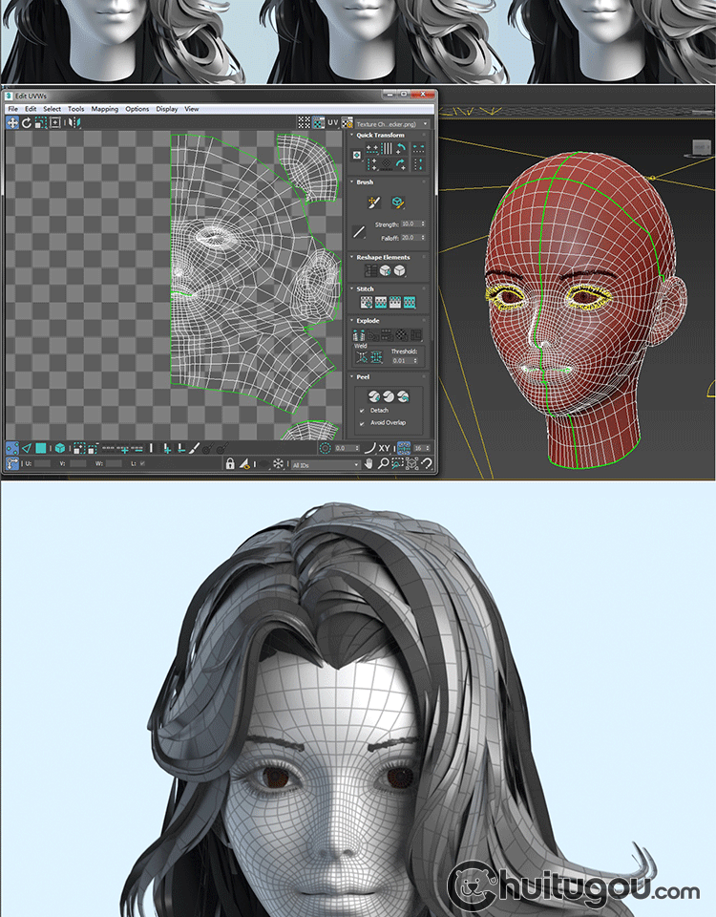The height and width of the screenshot is (917, 716).
Task: Click the first Stitch to Target icon
Action: click(x=367, y=303)
